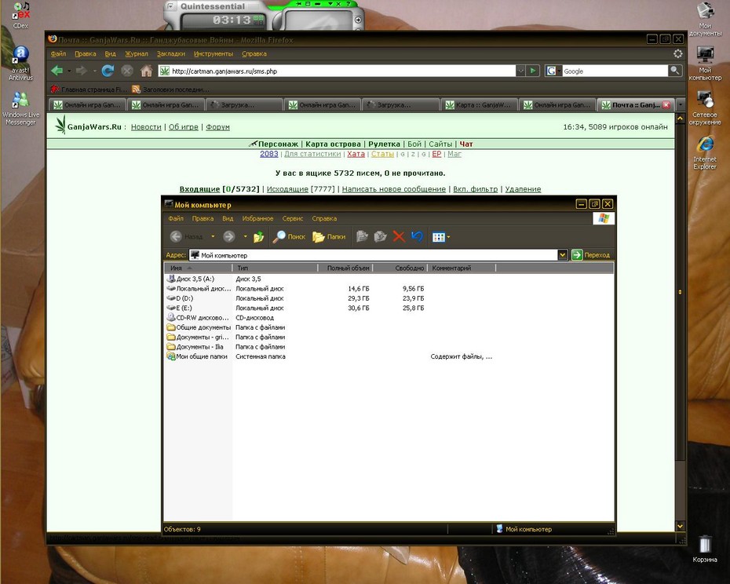Viewport: 730px width, 584px height.
Task: Select the E (E:) local disk
Action: [x=180, y=308]
